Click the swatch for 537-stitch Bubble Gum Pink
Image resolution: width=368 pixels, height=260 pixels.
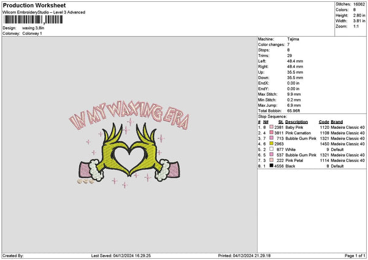point(271,155)
